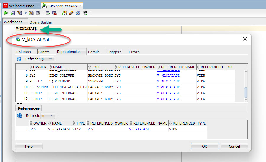Click the Cancel button
This screenshot has height=162, width=266.
coord(234,146)
